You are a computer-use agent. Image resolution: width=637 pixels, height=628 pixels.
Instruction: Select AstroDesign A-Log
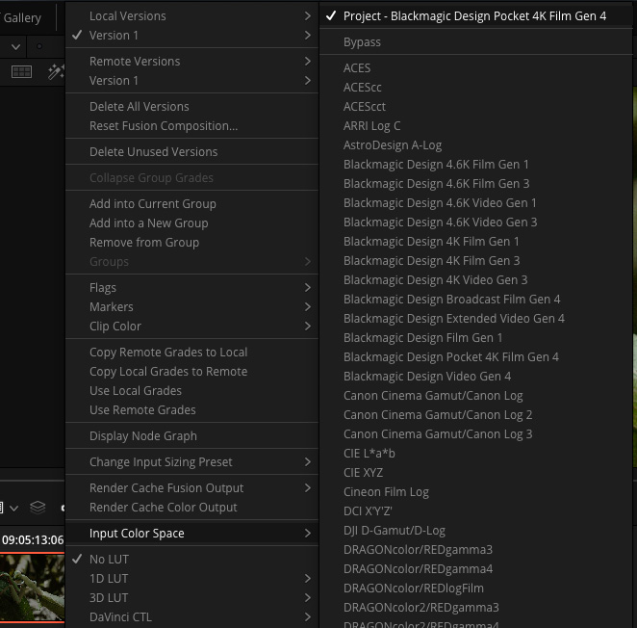[475, 145]
